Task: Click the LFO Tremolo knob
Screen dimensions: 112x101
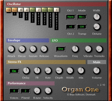Action: (99, 49)
